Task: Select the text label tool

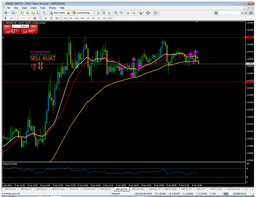Action: pos(51,18)
